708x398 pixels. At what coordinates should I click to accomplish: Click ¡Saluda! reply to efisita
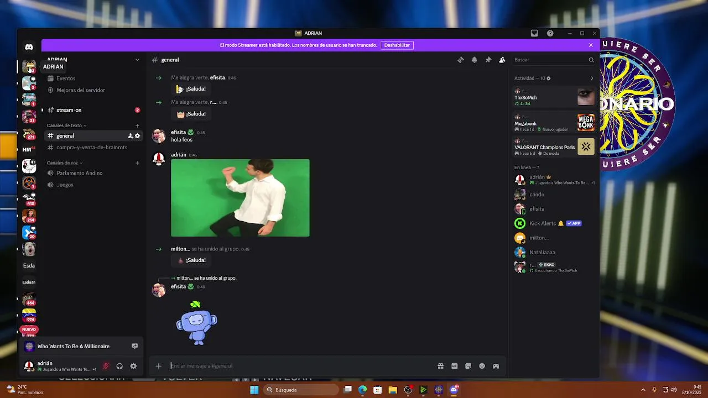coord(191,89)
